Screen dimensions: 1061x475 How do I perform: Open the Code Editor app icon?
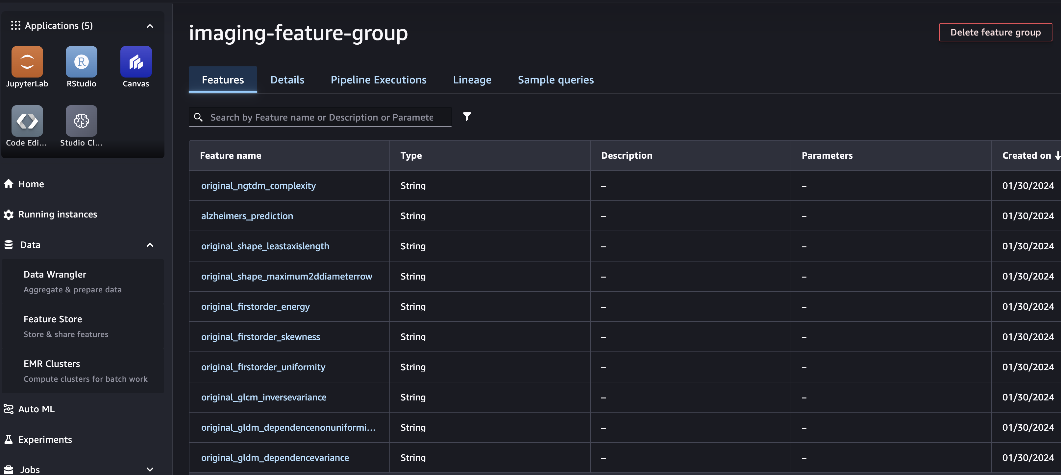click(27, 121)
